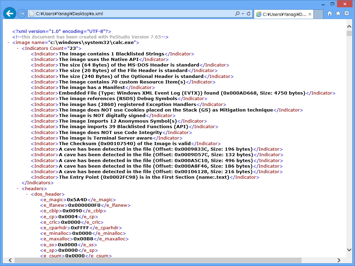Screen dimensions: 355x266
Task: Click cave indicator with size 496 bytes
Action: click(x=156, y=160)
